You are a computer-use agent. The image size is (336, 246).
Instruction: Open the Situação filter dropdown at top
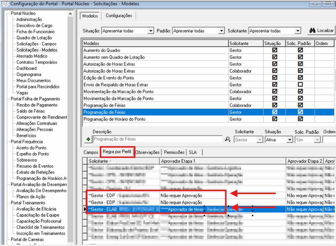coord(150,31)
